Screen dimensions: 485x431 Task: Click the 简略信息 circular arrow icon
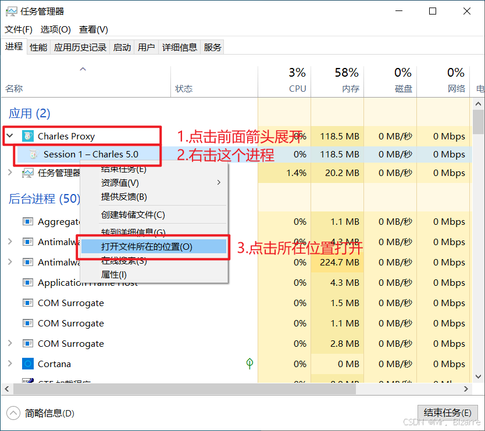point(13,413)
